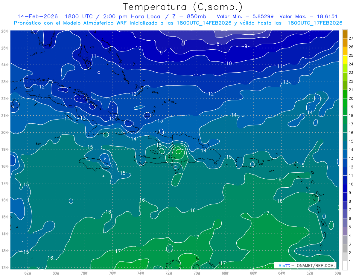Click longitude axis label "62W"
Image resolution: width=359 pixels, height=277 pixels.
(x=310, y=273)
